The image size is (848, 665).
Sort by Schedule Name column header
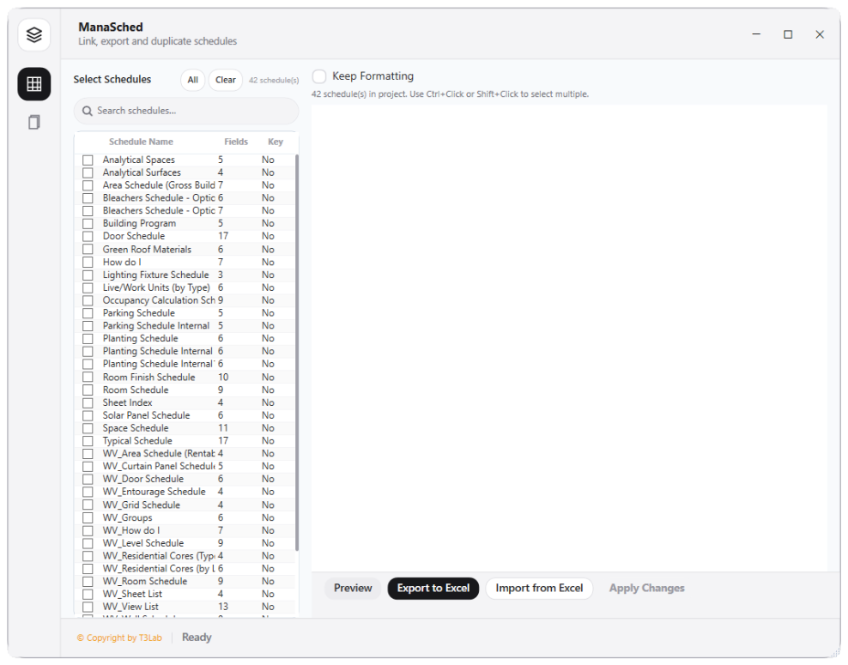point(141,142)
